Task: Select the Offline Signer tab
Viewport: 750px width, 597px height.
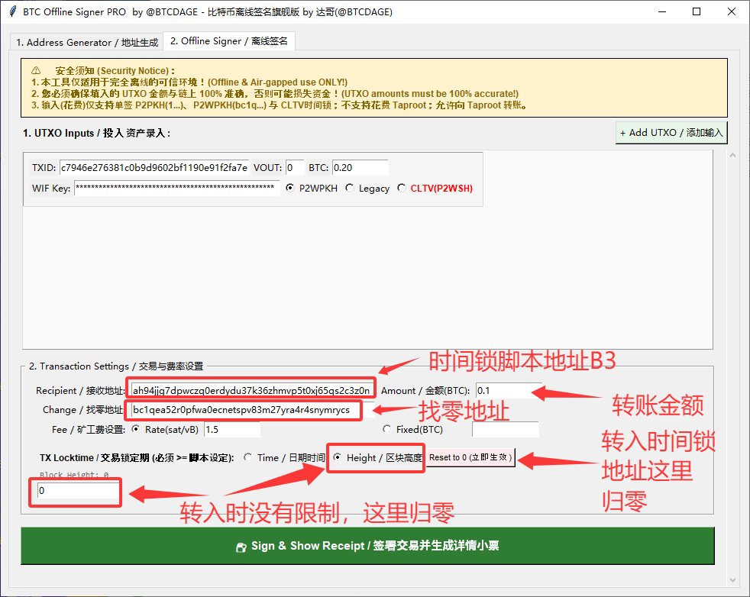Action: [x=228, y=41]
